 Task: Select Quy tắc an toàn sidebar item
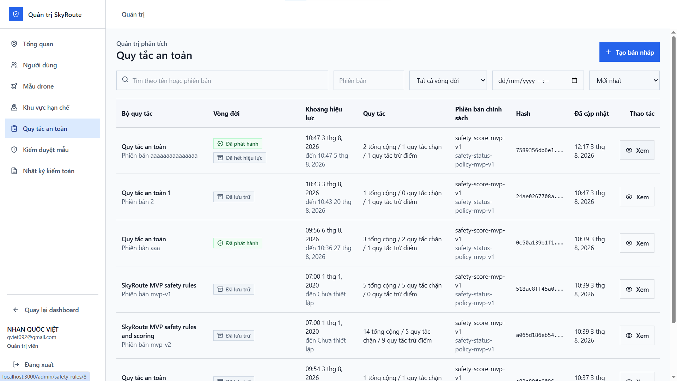pyautogui.click(x=53, y=128)
